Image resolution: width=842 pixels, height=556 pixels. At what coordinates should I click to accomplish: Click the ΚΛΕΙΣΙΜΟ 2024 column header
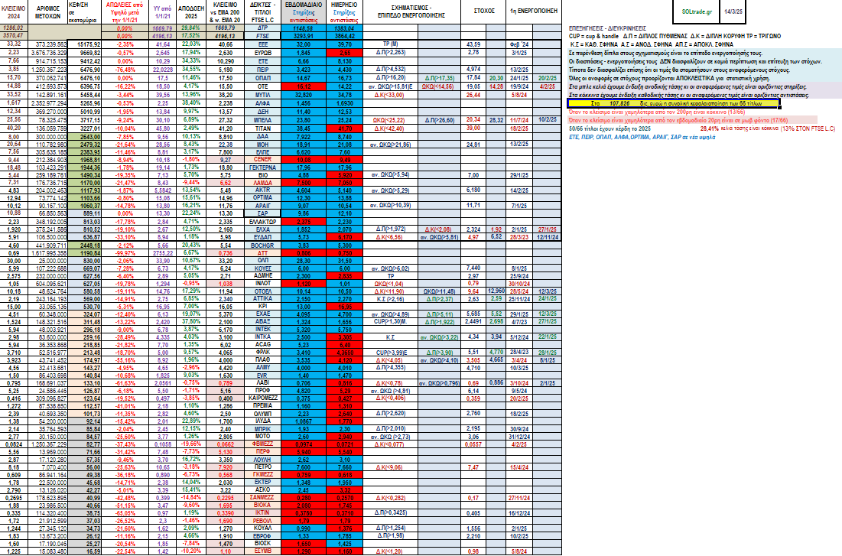[14, 12]
